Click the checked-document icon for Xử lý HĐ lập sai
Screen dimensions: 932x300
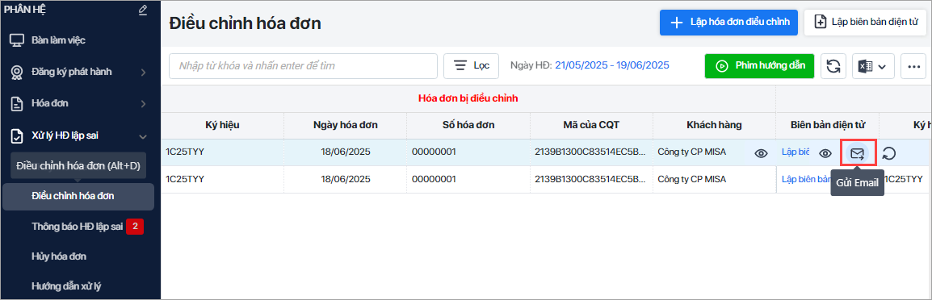coord(17,135)
